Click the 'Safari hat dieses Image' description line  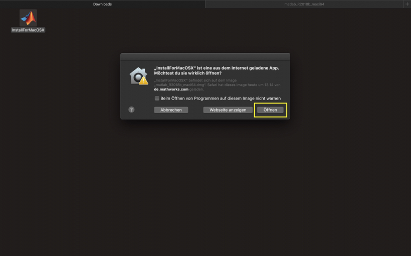(x=241, y=84)
